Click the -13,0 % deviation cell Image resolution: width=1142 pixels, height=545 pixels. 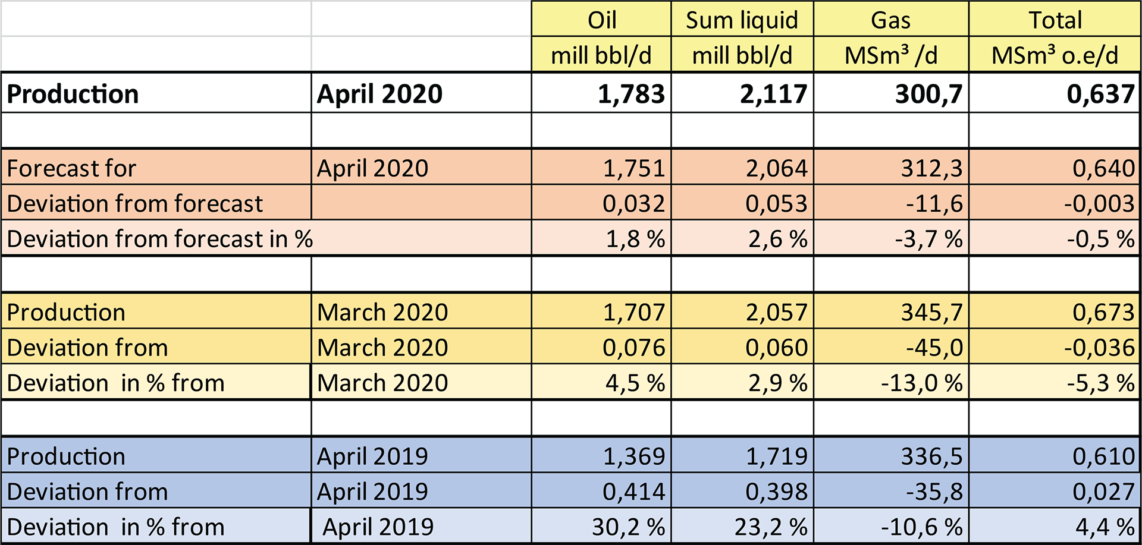921,383
